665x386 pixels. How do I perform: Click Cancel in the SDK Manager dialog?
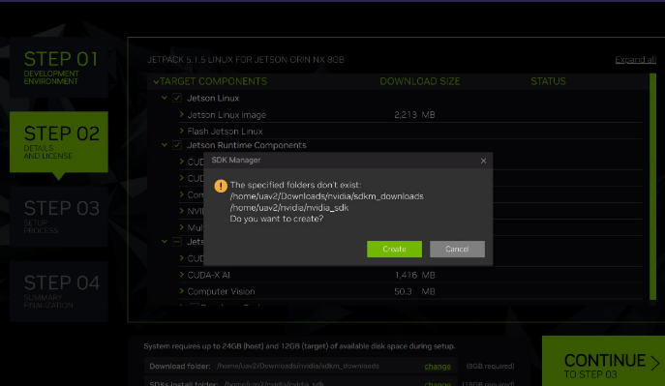(457, 250)
